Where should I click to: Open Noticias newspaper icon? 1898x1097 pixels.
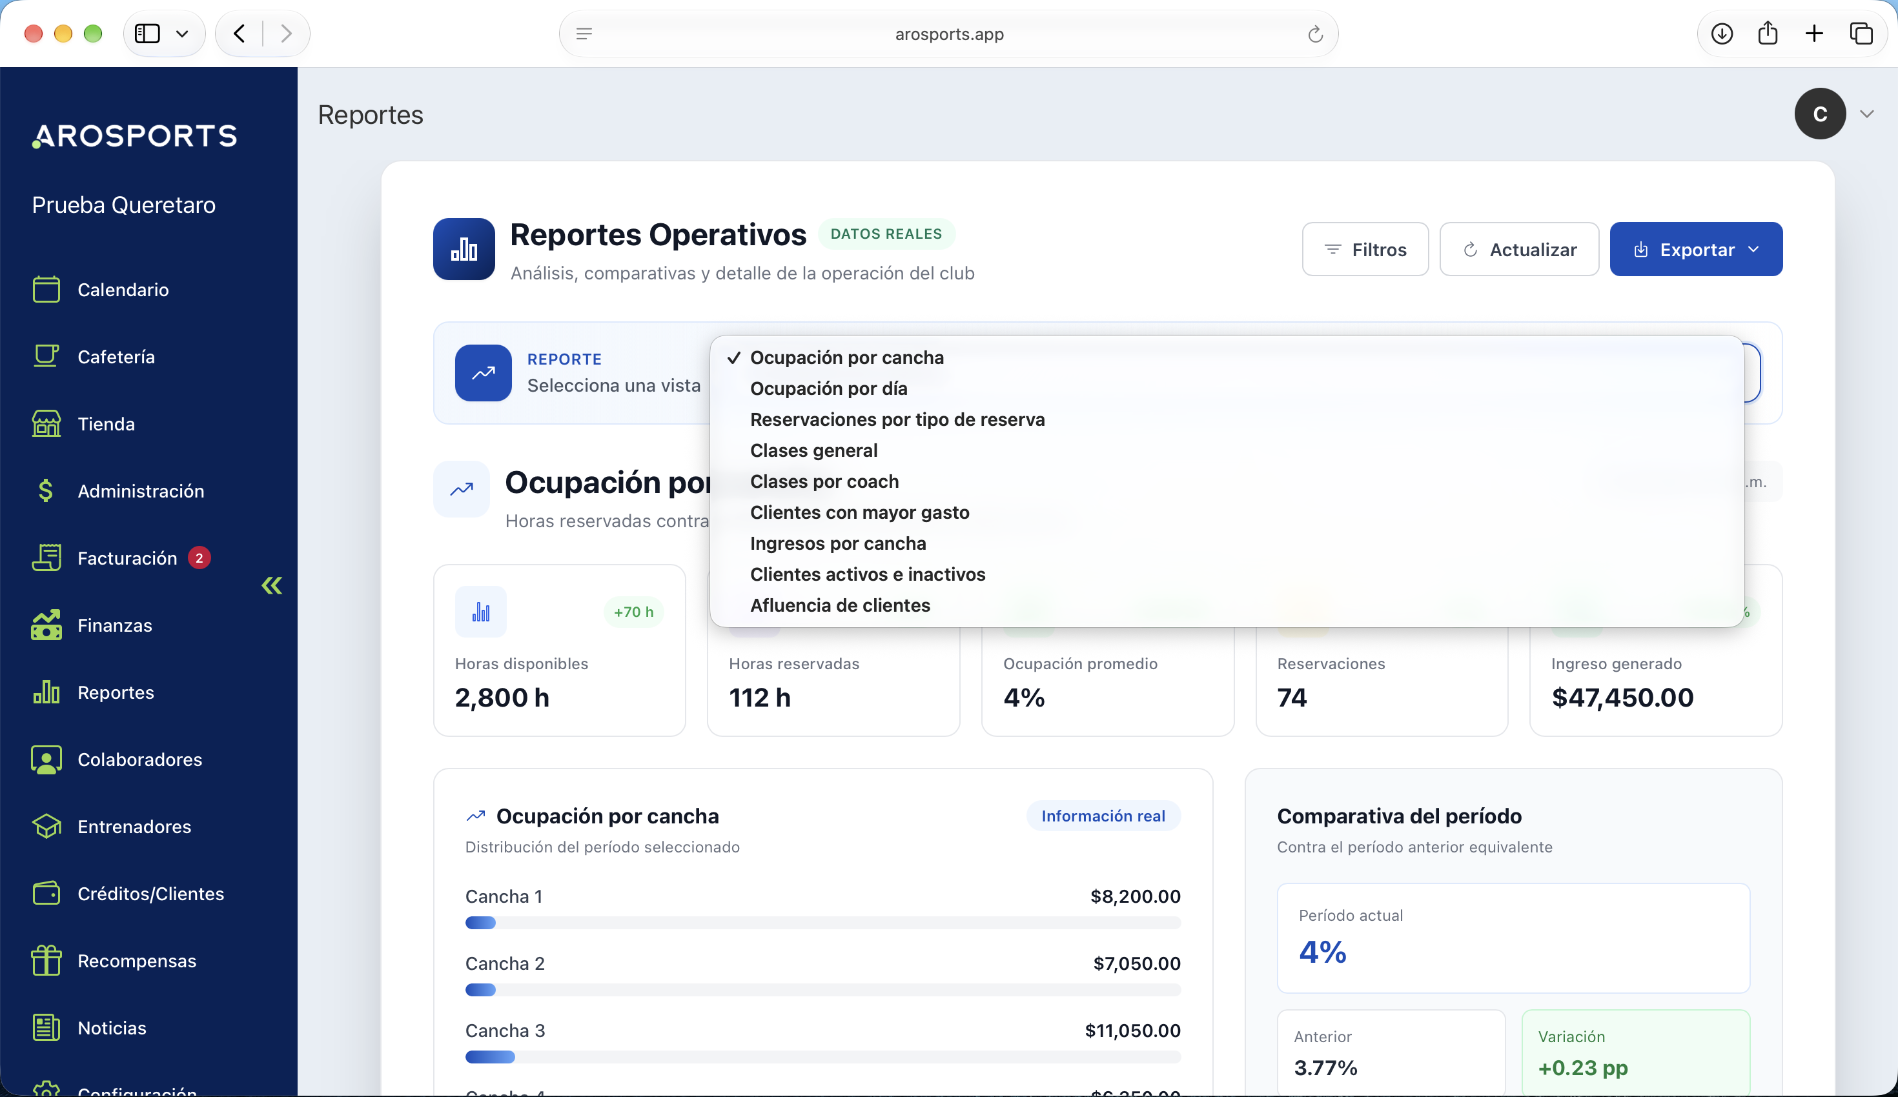click(x=46, y=1027)
